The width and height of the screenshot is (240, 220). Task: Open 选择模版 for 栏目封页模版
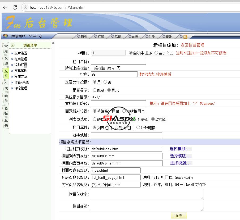click(x=180, y=149)
